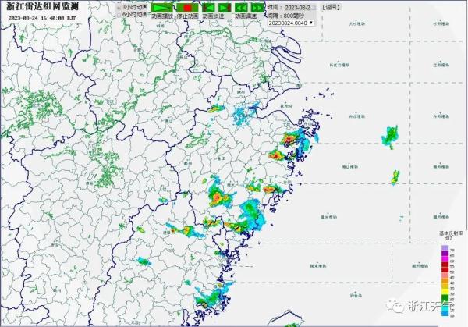Select the 3小时动画 radio option
468x327 pixels.
pyautogui.click(x=119, y=7)
